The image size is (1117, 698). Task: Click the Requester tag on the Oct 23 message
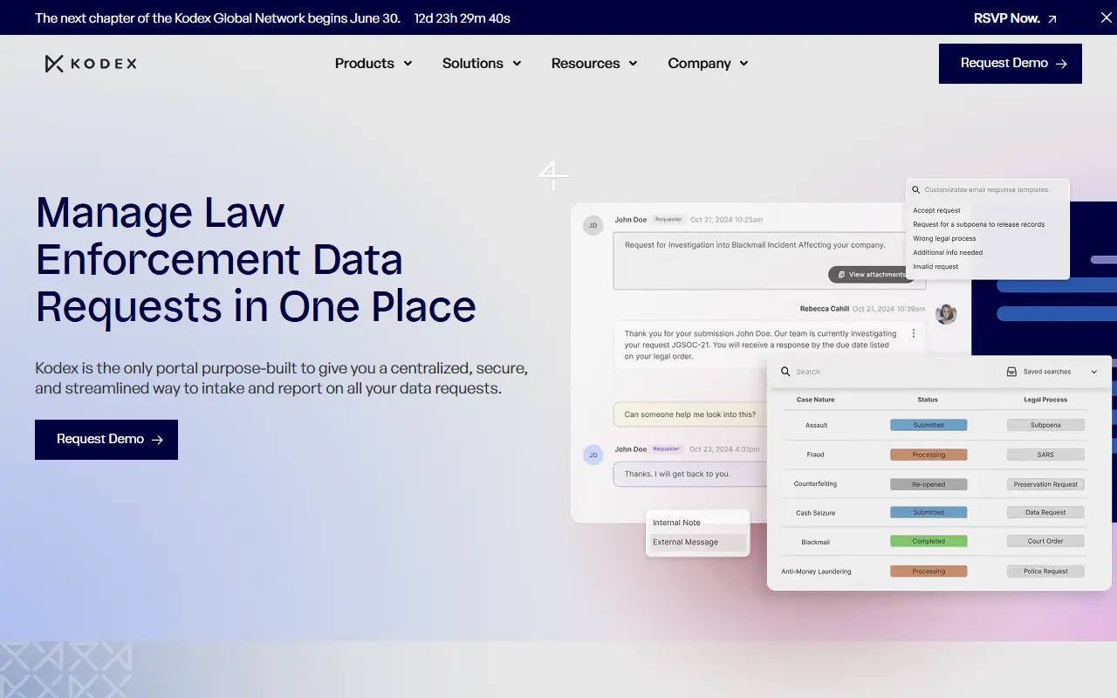tap(667, 449)
